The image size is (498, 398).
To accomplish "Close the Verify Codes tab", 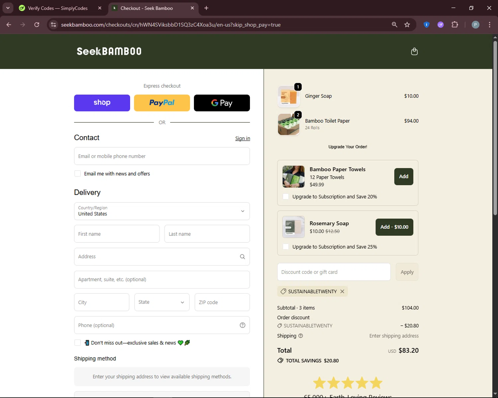I will [x=100, y=8].
